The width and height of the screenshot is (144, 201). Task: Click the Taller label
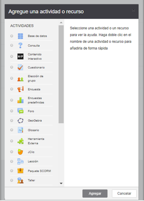pyautogui.click(x=31, y=180)
